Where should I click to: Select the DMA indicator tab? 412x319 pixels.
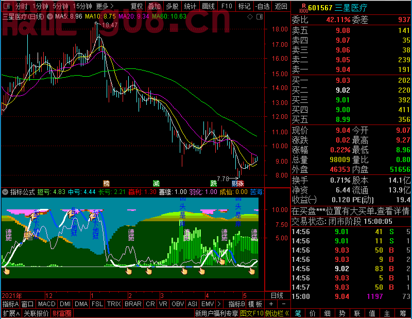click(x=81, y=304)
